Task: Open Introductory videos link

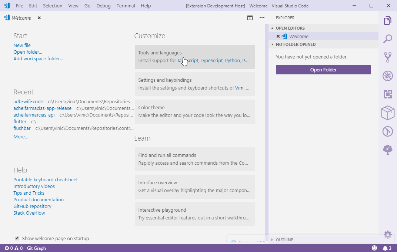Action: pos(34,186)
